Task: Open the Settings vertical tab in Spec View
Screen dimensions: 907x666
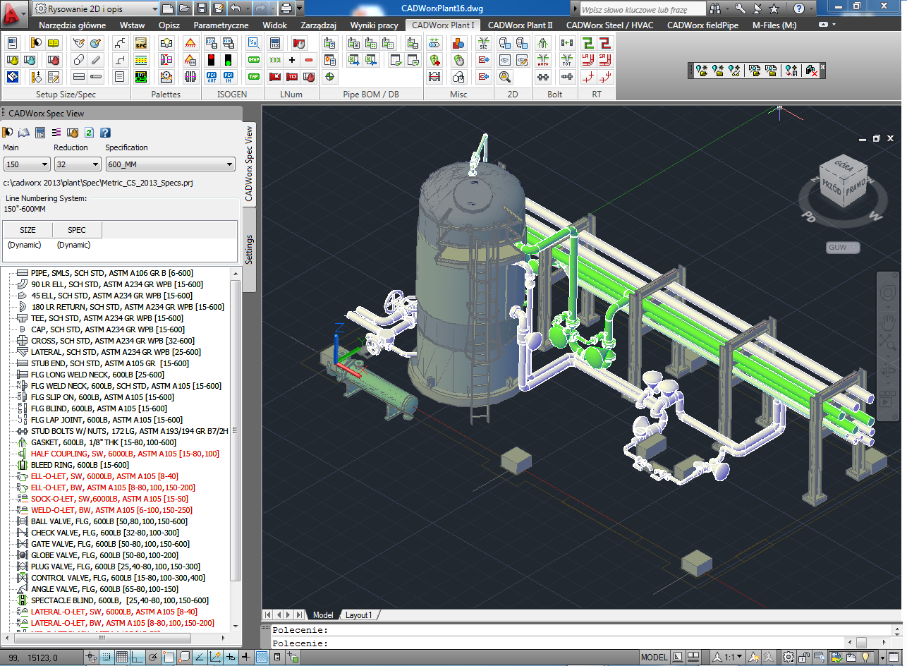Action: [249, 250]
